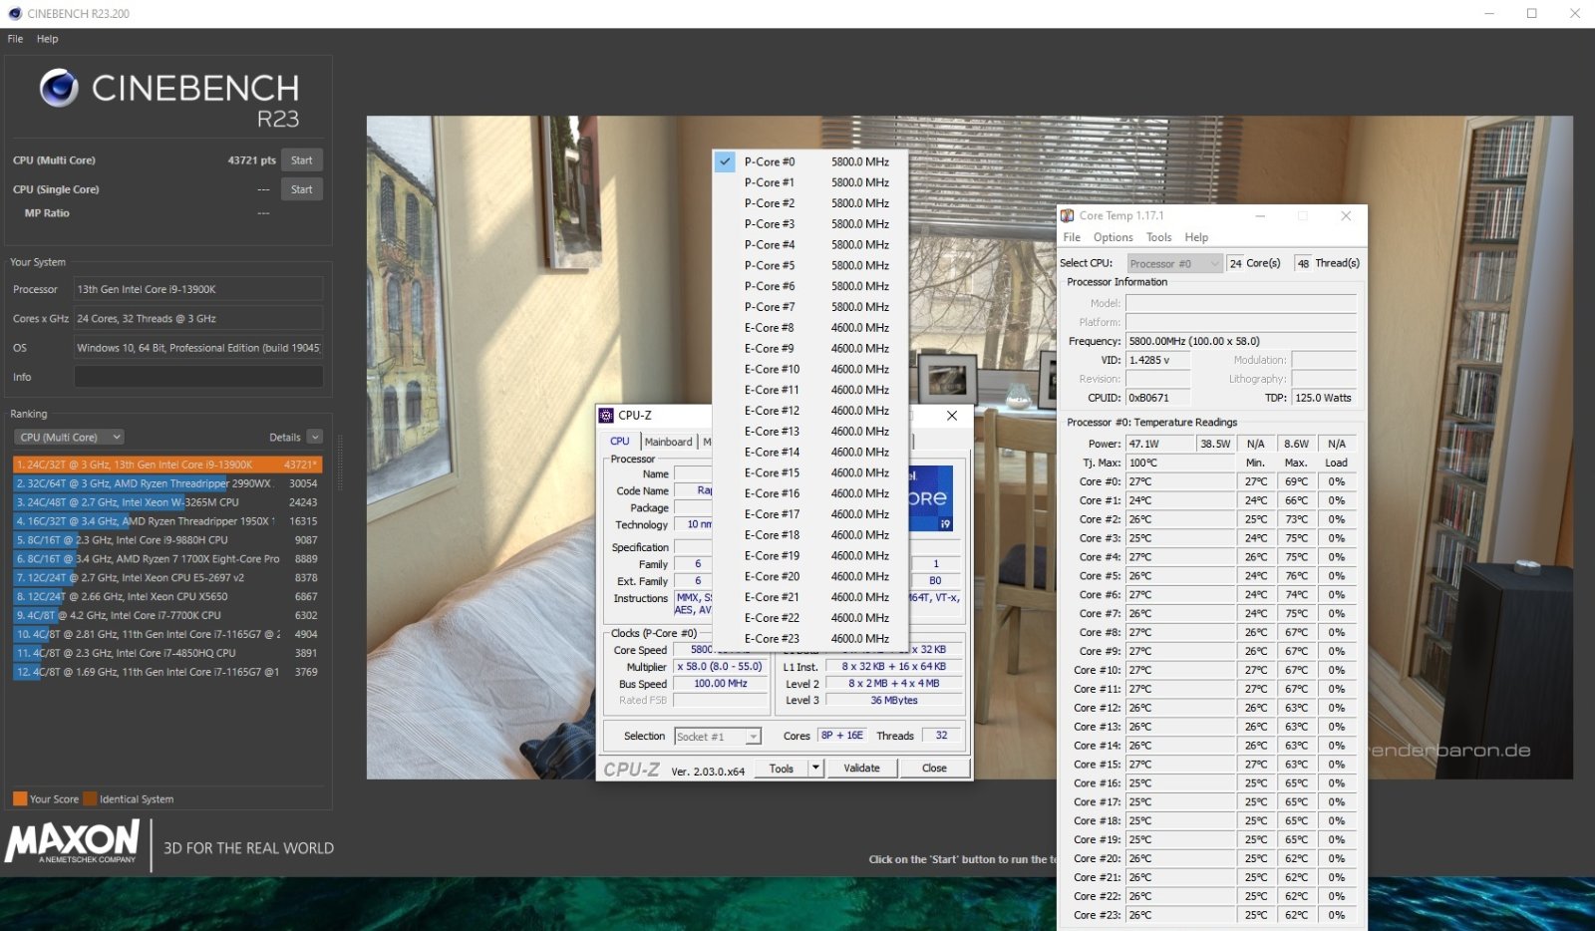The width and height of the screenshot is (1595, 931).
Task: Open the Cinebench File menu
Action: click(15, 39)
